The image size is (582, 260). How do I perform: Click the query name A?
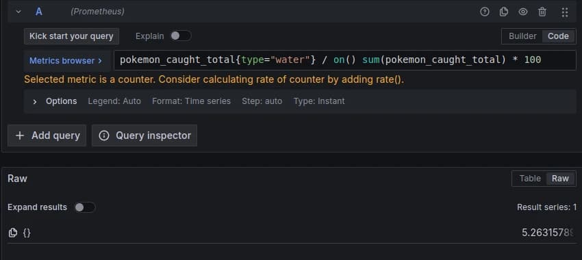[x=38, y=12]
